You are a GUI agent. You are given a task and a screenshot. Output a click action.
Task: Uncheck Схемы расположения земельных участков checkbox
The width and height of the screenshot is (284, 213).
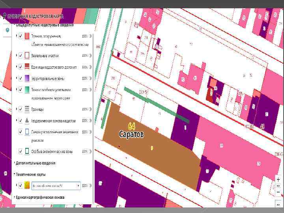(21, 132)
